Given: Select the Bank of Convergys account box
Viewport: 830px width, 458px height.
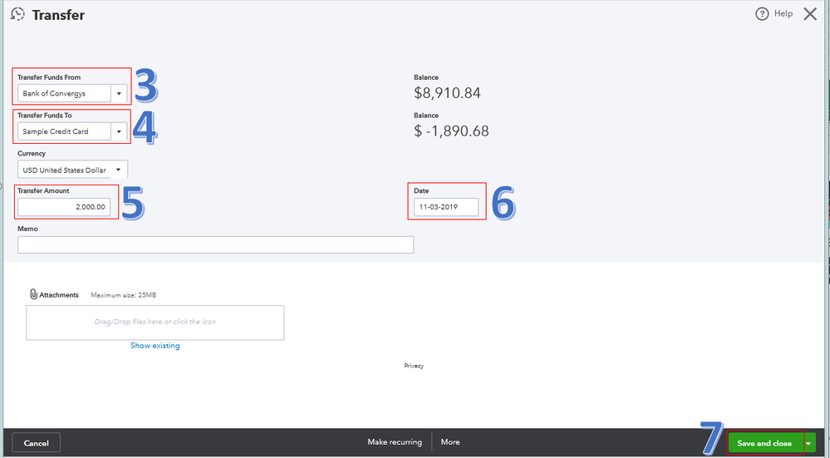Looking at the screenshot, I should click(63, 94).
